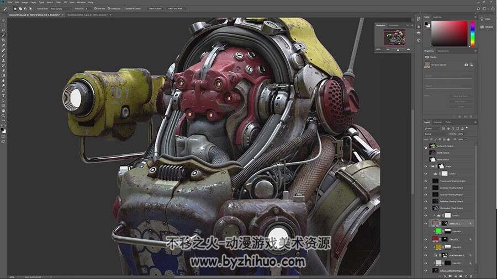This screenshot has width=497, height=279.
Task: Open the Color panel flyout menu
Action: pyautogui.click(x=475, y=17)
